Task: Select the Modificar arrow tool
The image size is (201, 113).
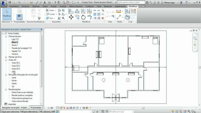Action: tap(7, 14)
